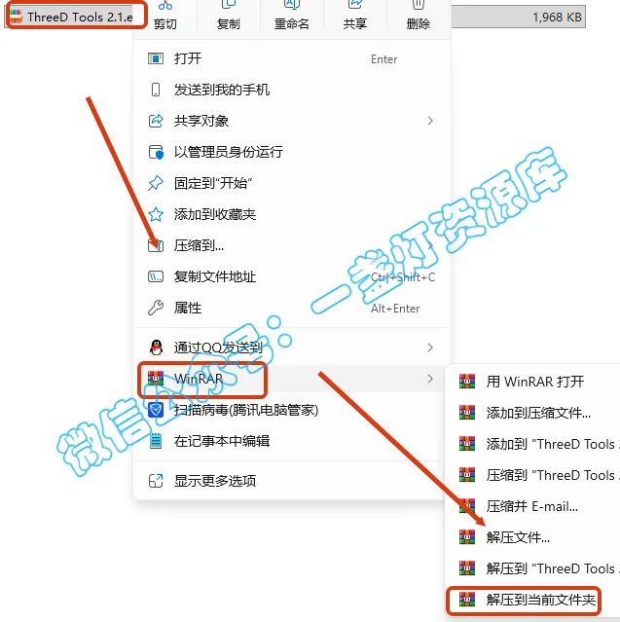Open file with 打开 menu entry

click(292, 58)
